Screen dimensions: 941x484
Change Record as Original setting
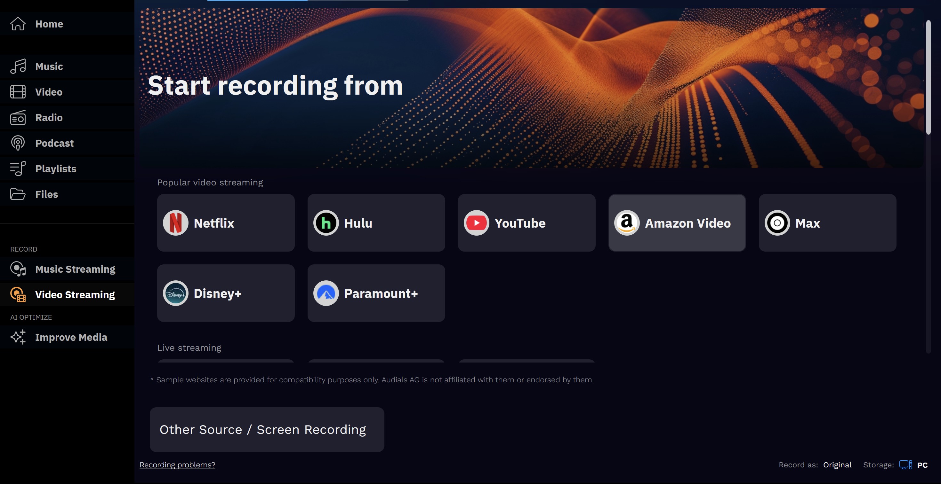pos(837,465)
